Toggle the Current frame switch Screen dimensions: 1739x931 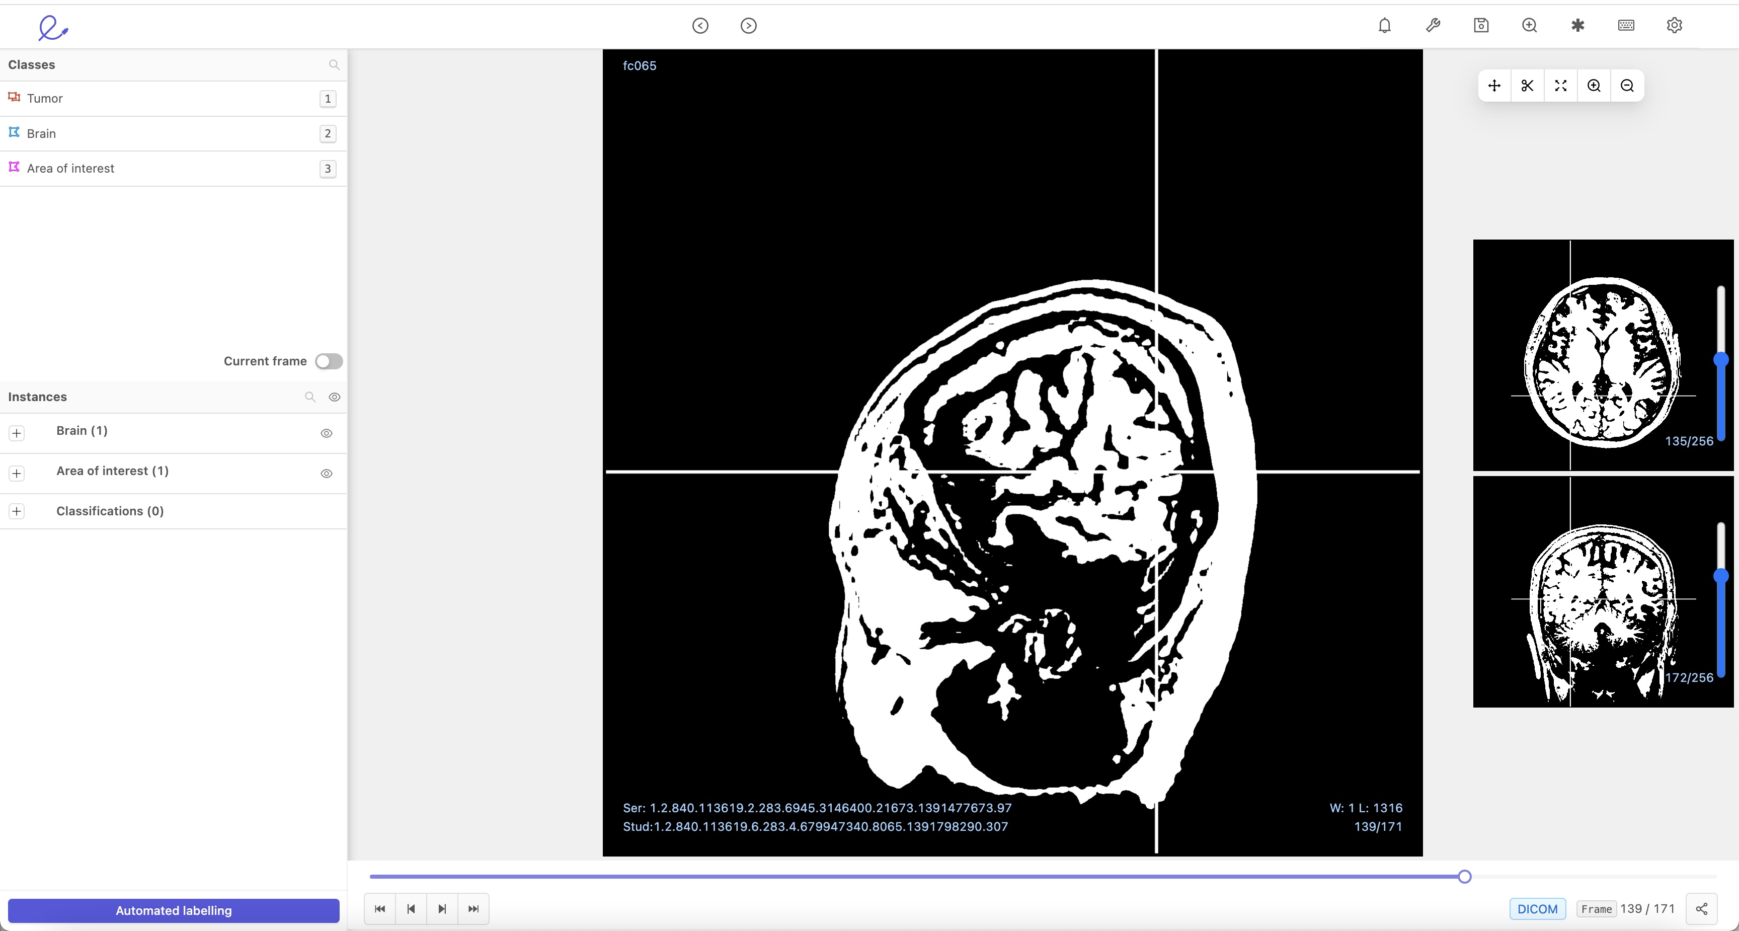[329, 361]
